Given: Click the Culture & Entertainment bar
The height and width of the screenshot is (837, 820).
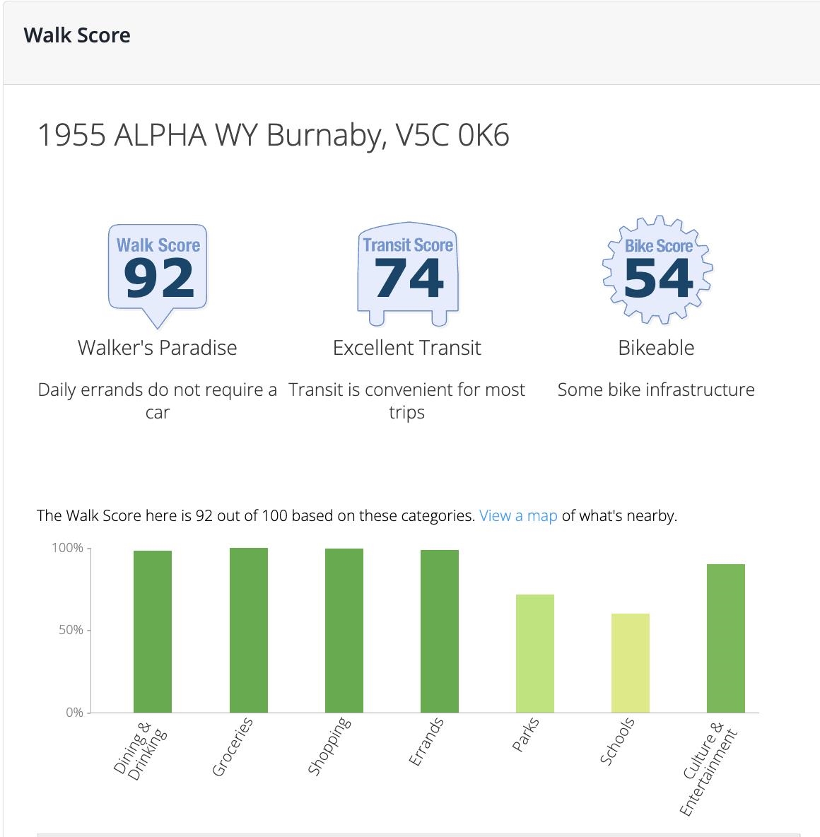Looking at the screenshot, I should (726, 638).
